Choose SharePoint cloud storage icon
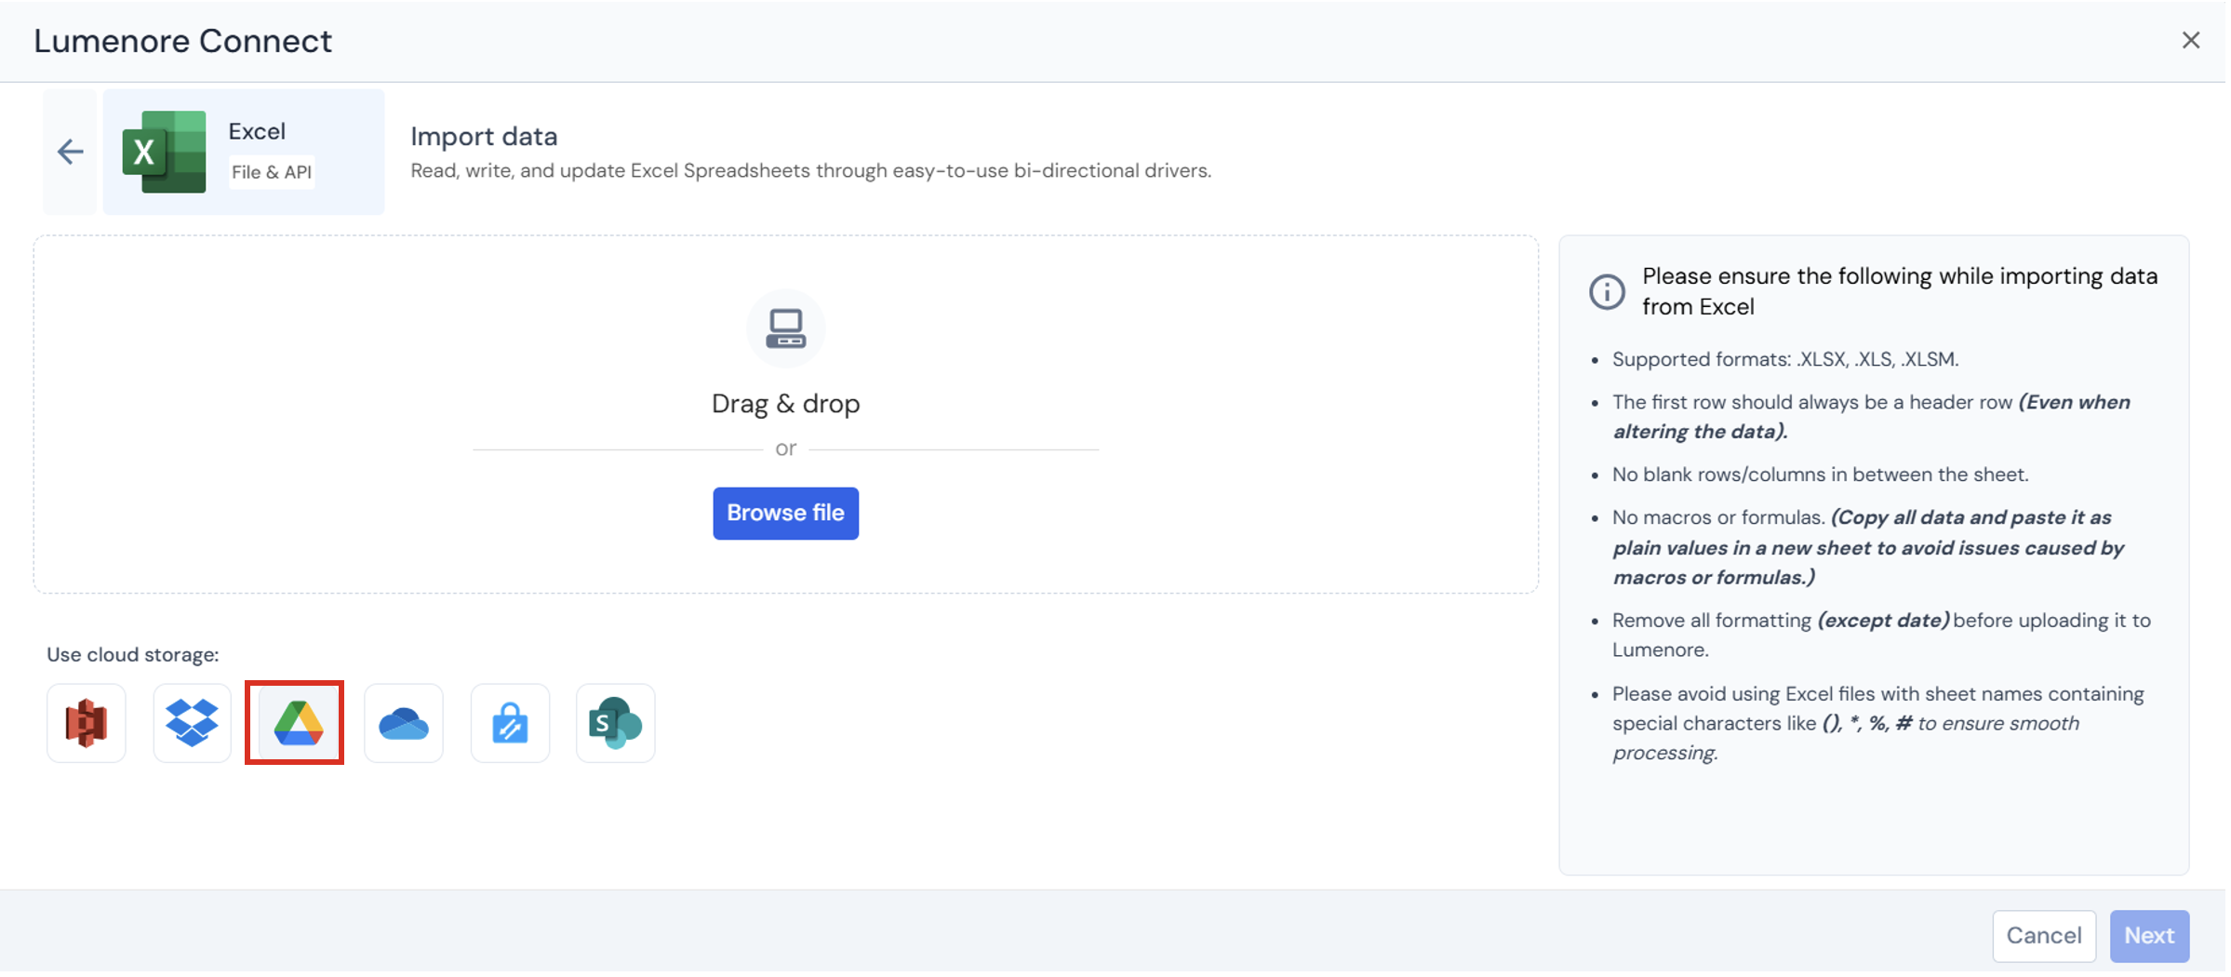This screenshot has height=977, width=2231. [x=615, y=724]
